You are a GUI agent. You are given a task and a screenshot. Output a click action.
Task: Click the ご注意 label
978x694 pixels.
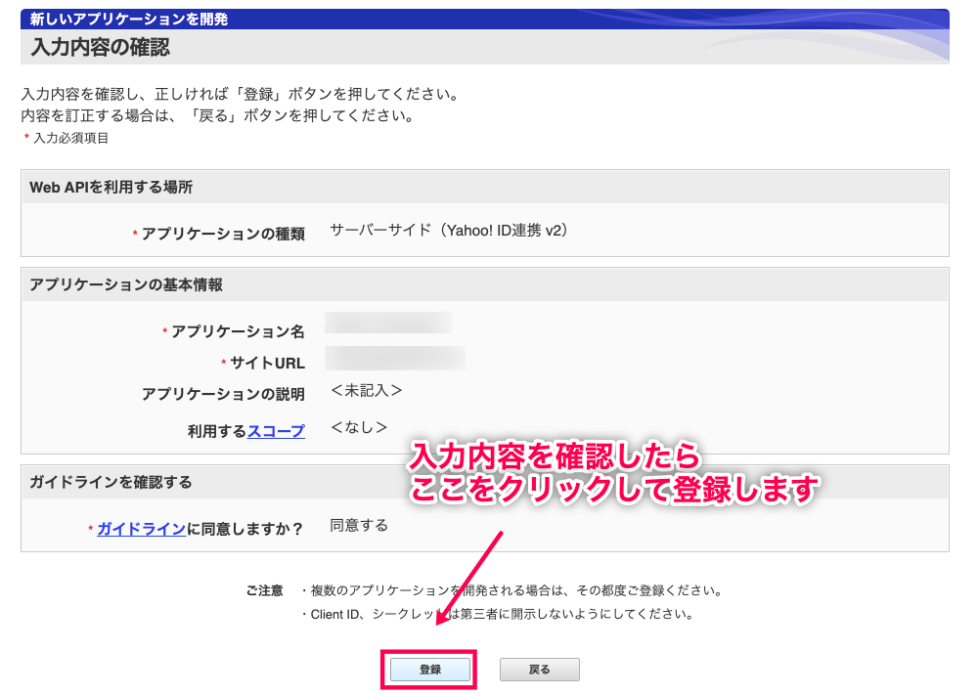[264, 590]
